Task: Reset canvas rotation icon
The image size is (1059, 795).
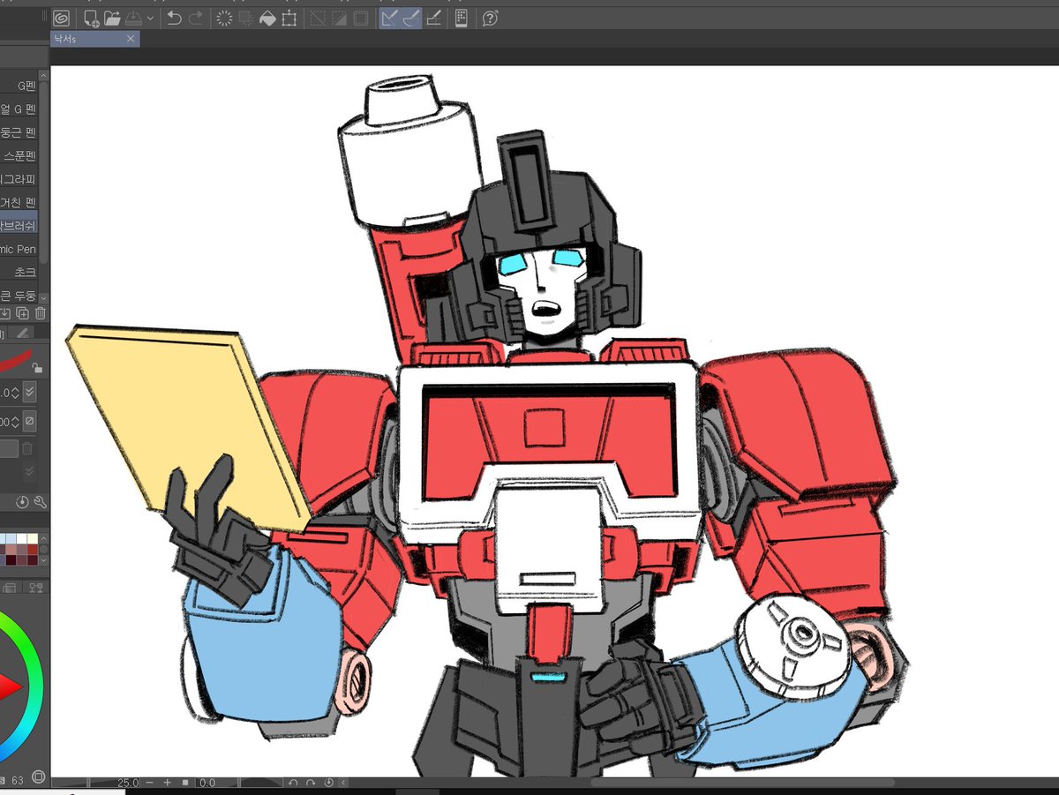Action: (328, 782)
